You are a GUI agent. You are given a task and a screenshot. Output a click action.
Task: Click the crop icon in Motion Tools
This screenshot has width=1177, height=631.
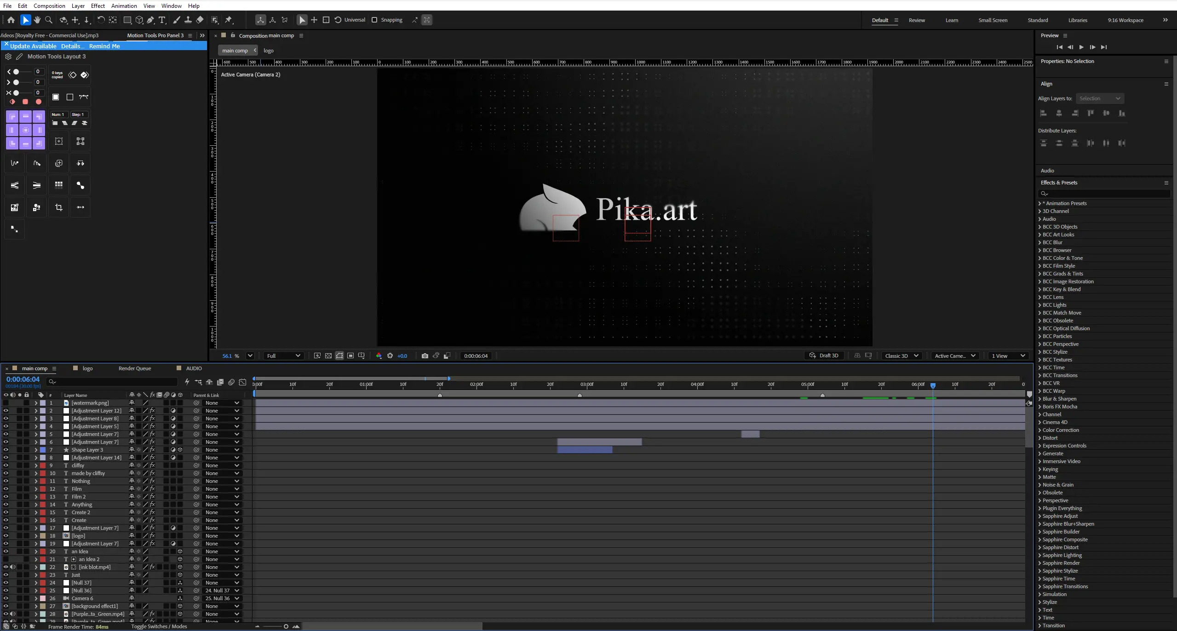tap(59, 207)
